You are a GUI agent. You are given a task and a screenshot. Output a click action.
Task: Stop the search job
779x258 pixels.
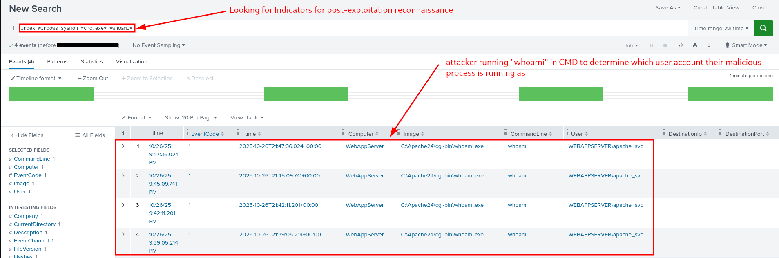click(x=665, y=45)
